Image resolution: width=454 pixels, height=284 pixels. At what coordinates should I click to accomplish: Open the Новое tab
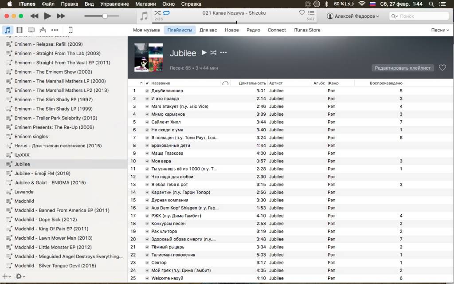click(232, 30)
